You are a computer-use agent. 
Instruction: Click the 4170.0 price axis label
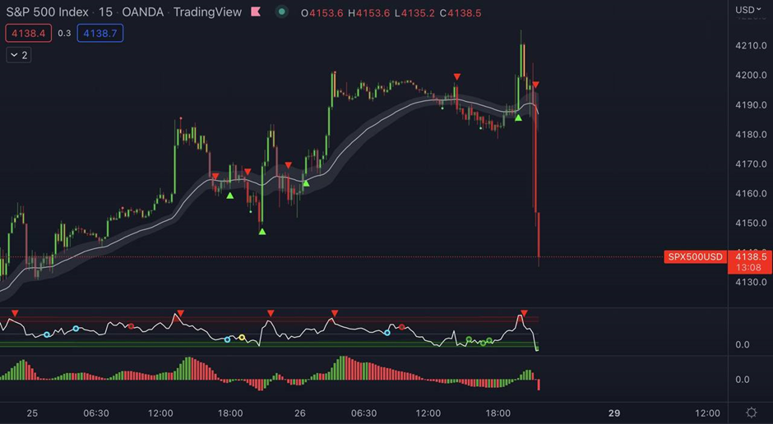[750, 164]
